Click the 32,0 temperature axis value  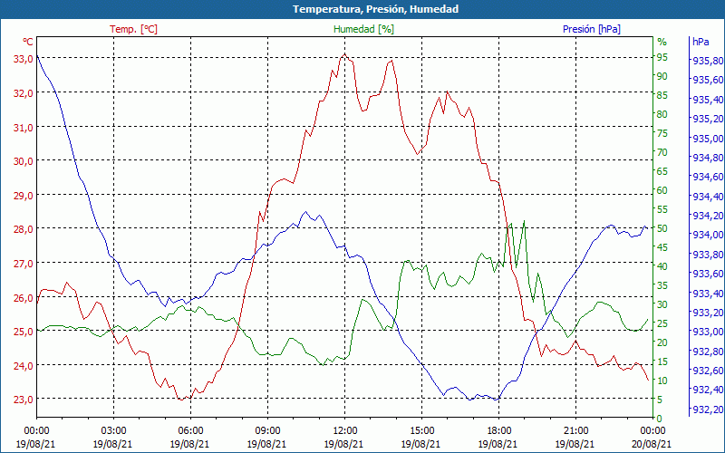coord(24,93)
